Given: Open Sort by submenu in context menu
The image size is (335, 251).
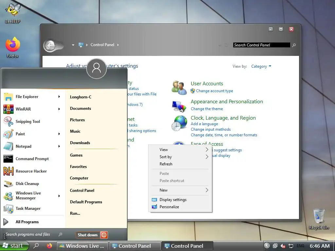Looking at the screenshot, I should coord(180,157).
